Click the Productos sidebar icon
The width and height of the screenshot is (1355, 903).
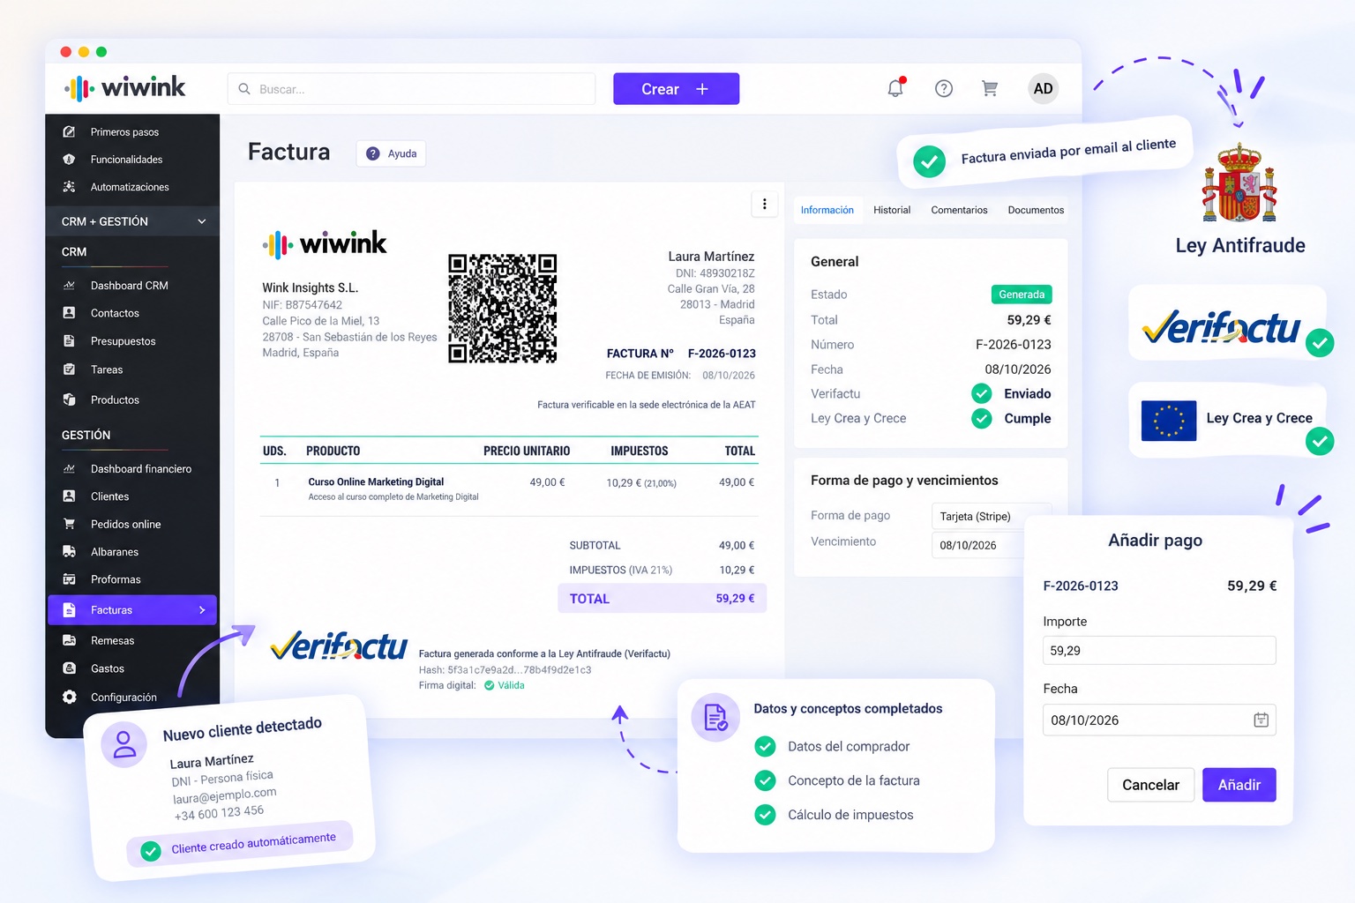pos(69,399)
